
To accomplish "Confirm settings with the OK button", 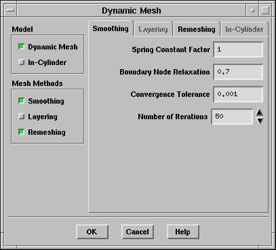I will pos(92,232).
